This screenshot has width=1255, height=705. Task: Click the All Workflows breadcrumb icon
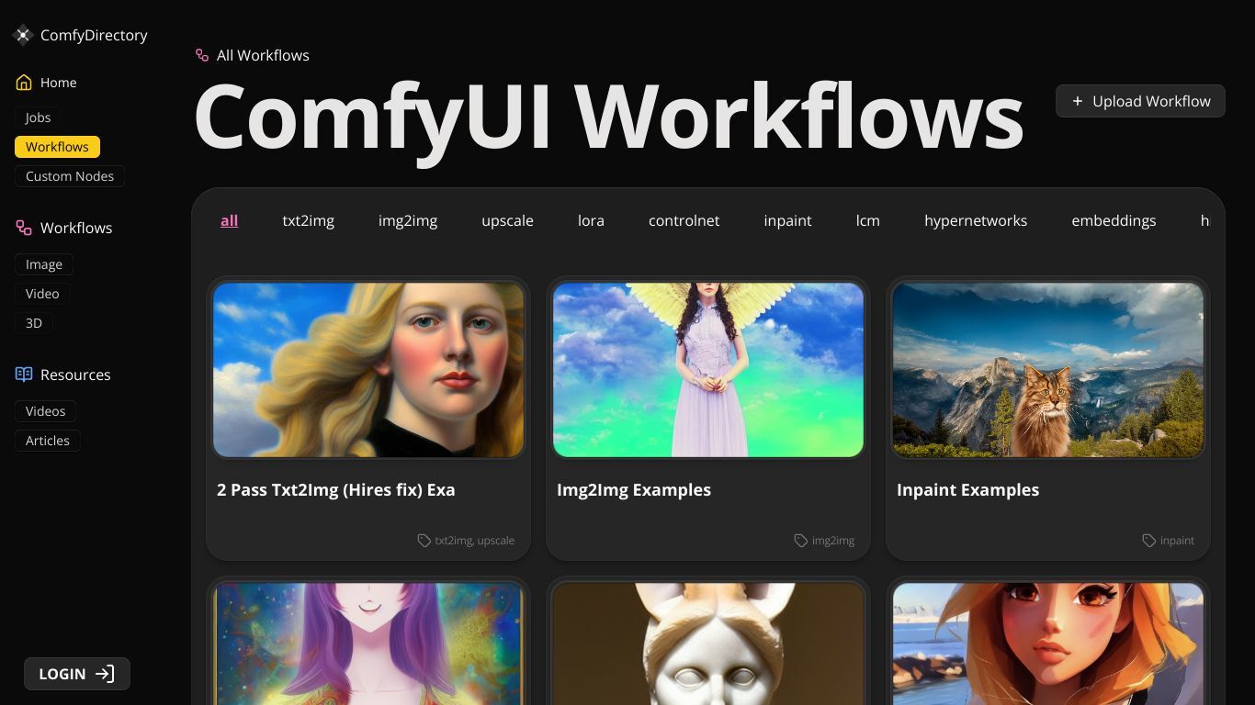pos(202,55)
